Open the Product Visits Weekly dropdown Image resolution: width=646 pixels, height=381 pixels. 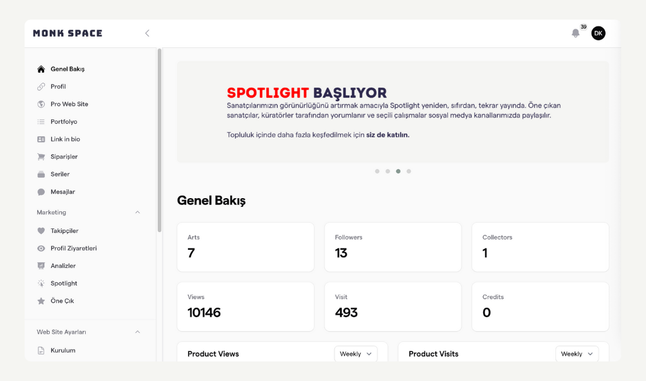[x=577, y=354]
